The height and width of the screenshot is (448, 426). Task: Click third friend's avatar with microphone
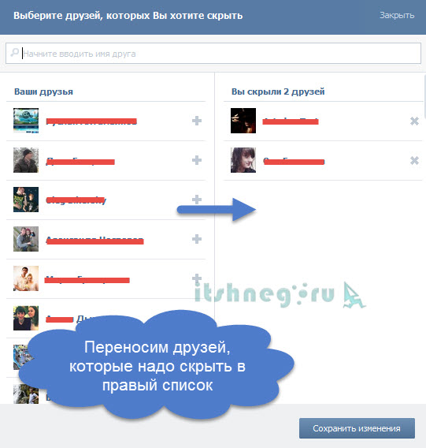(x=26, y=200)
